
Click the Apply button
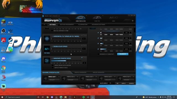pyautogui.click(x=124, y=83)
